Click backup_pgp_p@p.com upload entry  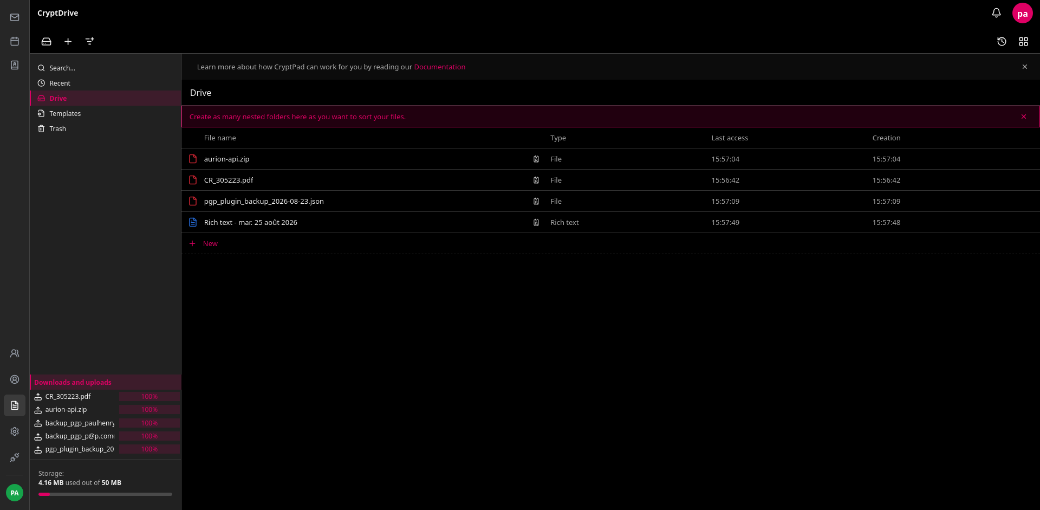80,436
